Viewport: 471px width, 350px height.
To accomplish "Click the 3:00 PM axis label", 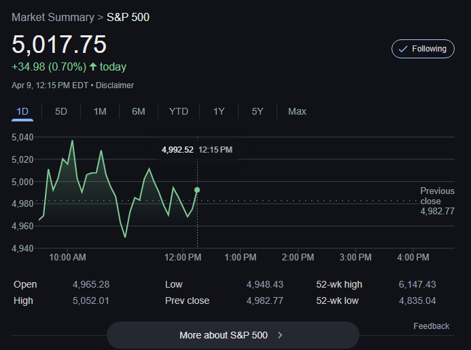I will coord(355,257).
